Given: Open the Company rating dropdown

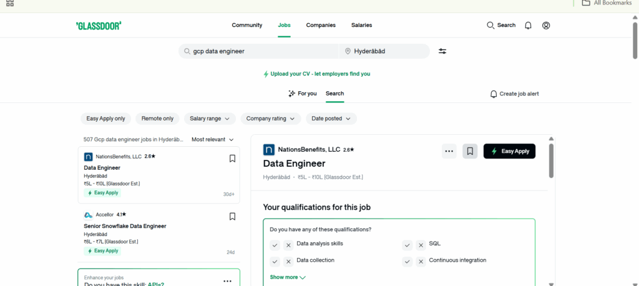Looking at the screenshot, I should pyautogui.click(x=270, y=119).
